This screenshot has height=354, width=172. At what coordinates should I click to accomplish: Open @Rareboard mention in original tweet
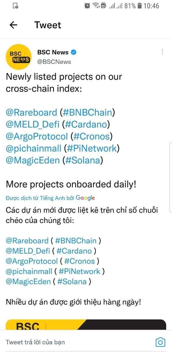[x=31, y=113]
